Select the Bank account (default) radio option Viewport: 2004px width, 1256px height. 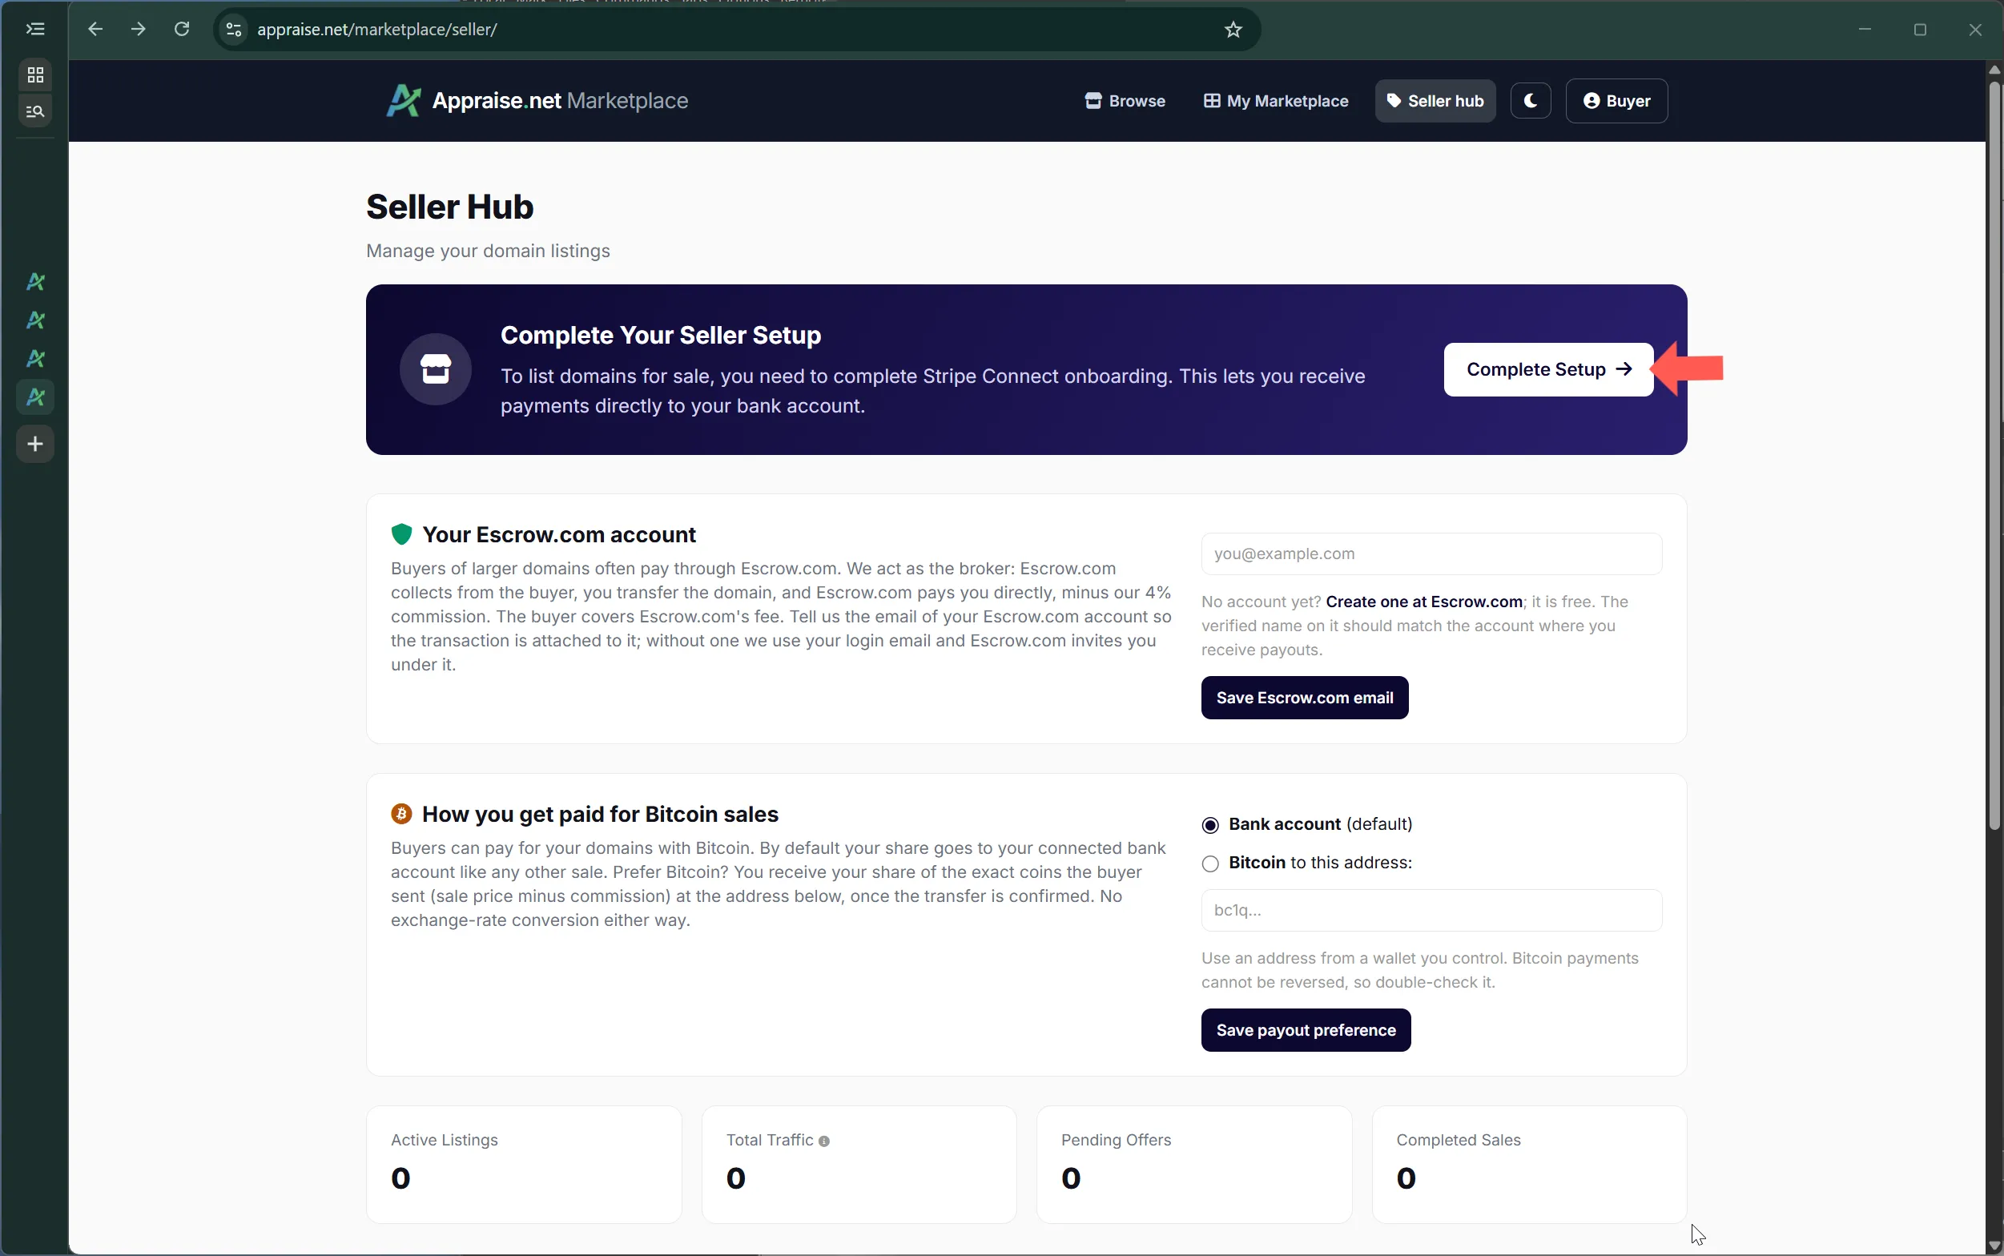pos(1210,825)
